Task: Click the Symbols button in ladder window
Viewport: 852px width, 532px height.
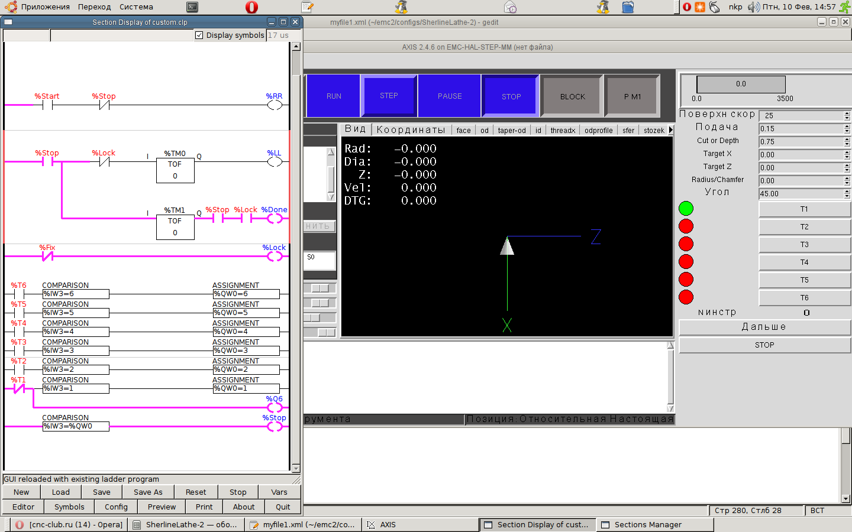Action: point(69,507)
